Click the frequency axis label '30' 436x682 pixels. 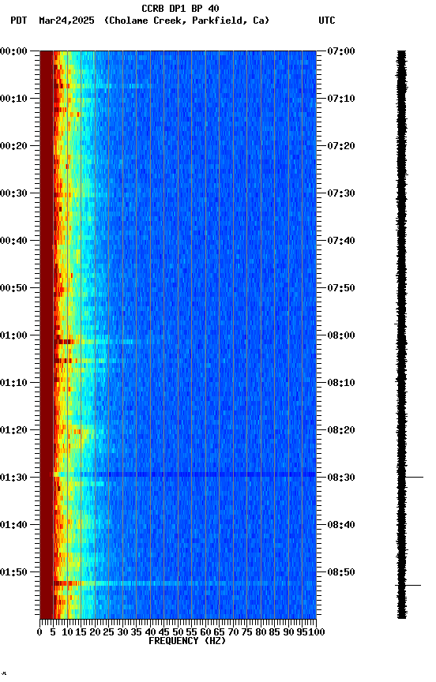click(122, 632)
